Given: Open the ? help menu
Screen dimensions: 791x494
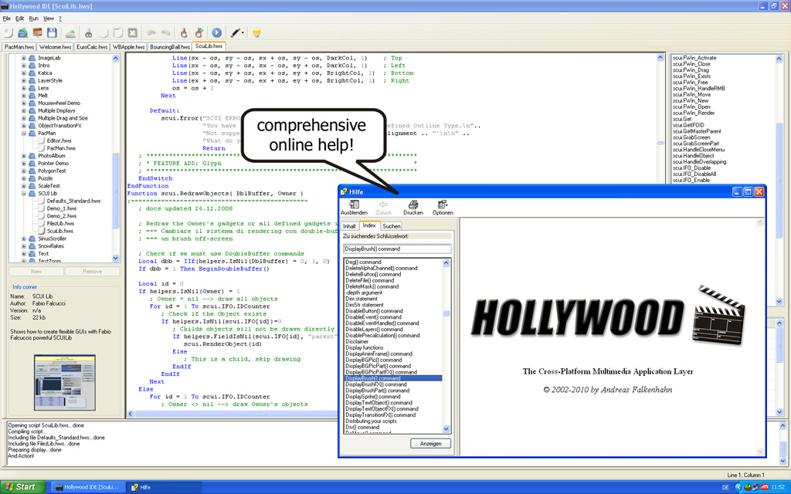Looking at the screenshot, I should pyautogui.click(x=60, y=19).
